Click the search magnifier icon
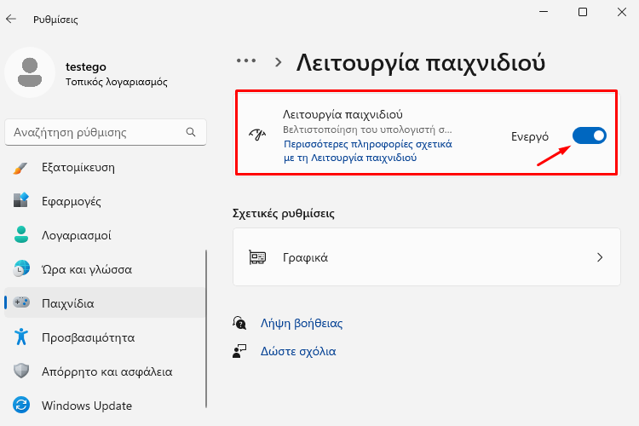 (x=191, y=132)
